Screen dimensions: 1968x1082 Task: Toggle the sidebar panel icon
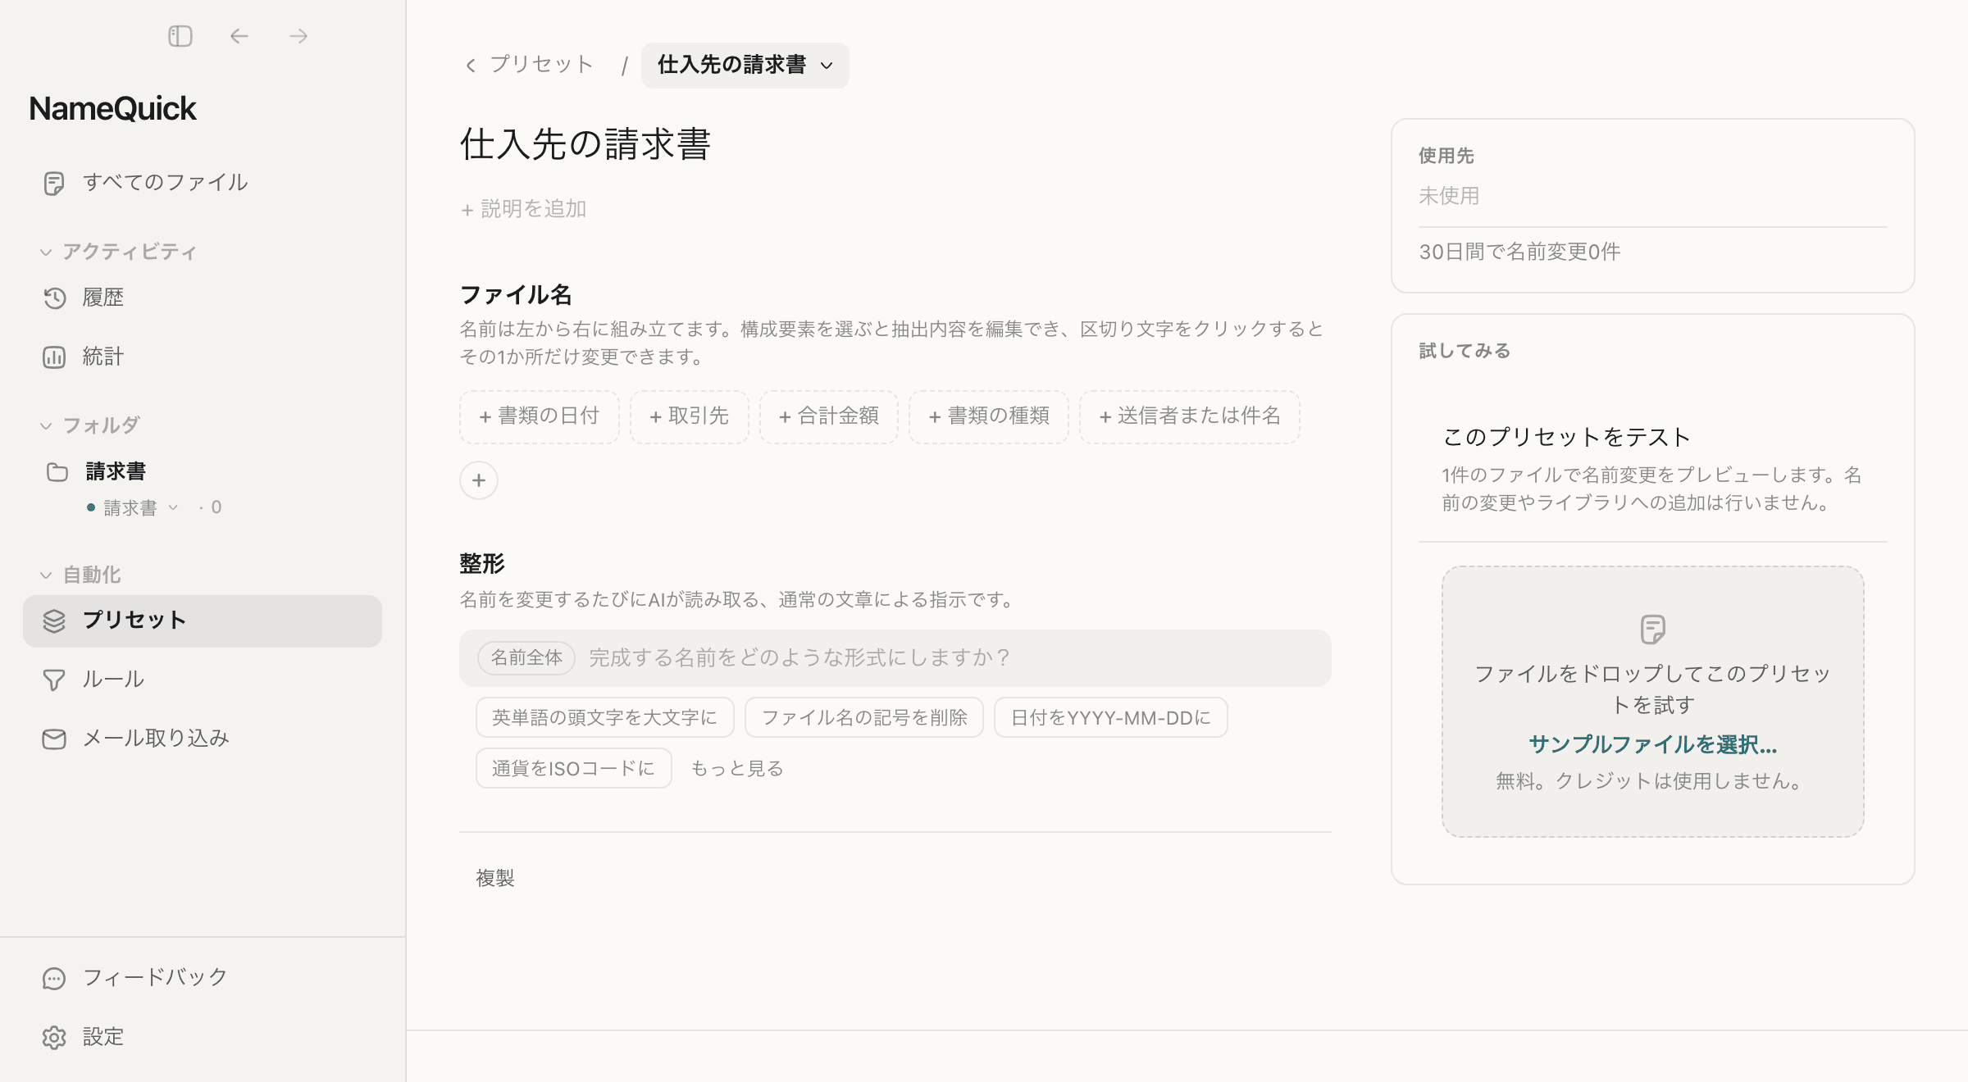point(180,36)
